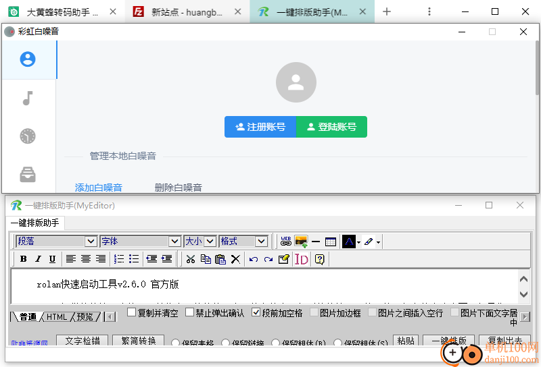The width and height of the screenshot is (541, 367).
Task: Delete with the X toolbar icon
Action: [x=235, y=259]
